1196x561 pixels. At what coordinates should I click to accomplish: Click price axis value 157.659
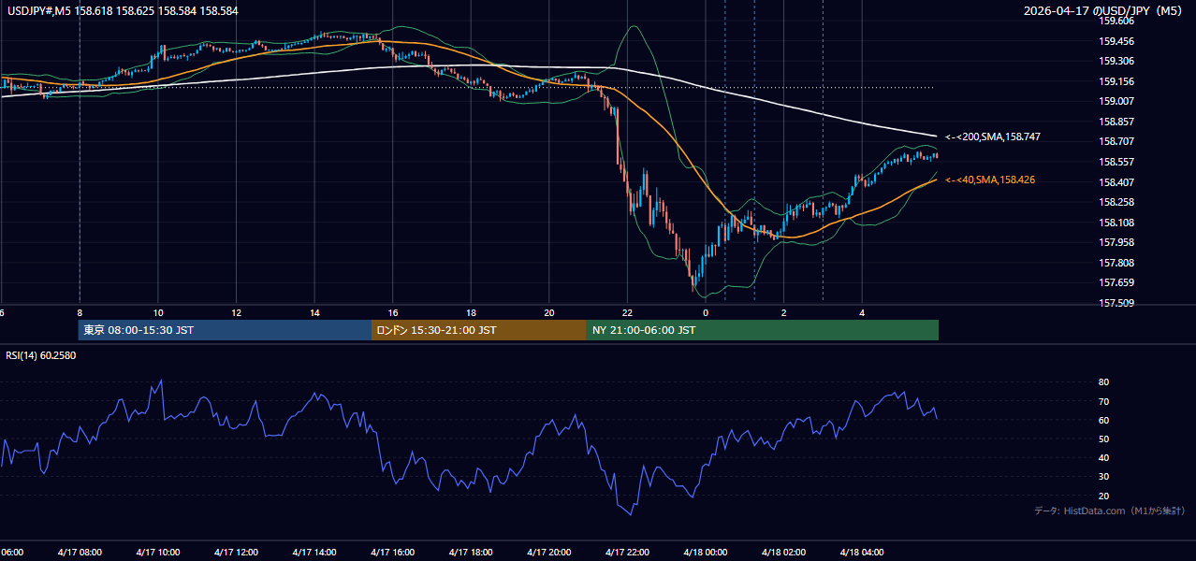coord(1116,282)
